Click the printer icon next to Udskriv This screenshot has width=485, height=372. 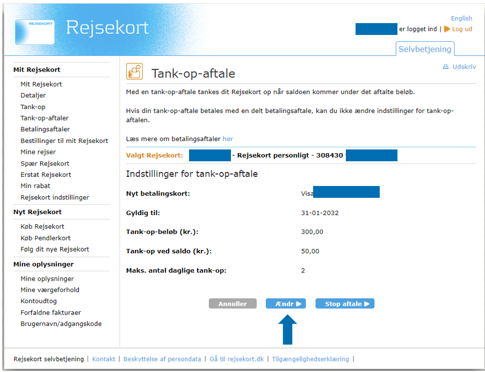pos(445,67)
